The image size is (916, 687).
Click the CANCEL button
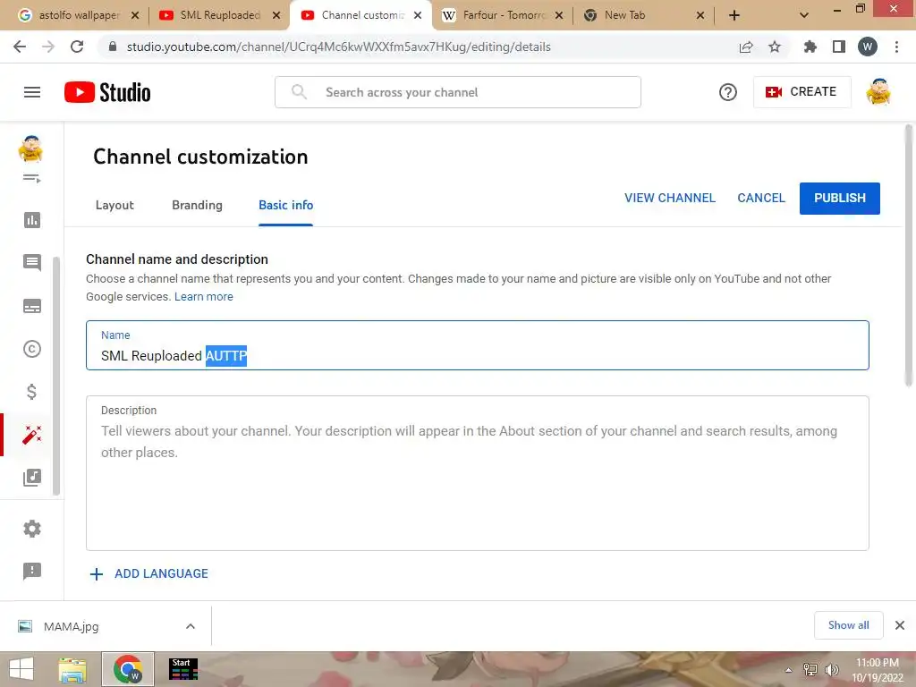coord(760,198)
